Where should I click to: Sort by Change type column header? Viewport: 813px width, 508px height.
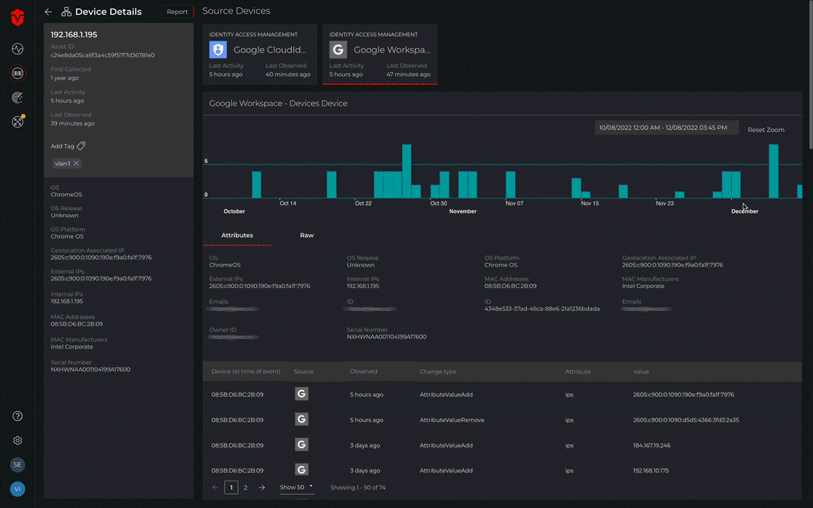point(438,371)
